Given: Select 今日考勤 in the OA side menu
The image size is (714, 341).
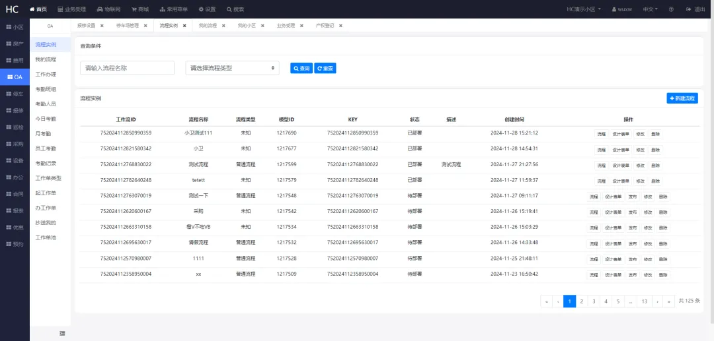Looking at the screenshot, I should (x=46, y=119).
